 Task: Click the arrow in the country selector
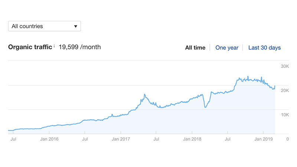[x=76, y=26]
